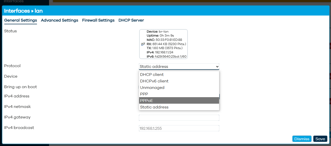Viewport: 331px width, 146px height.
Task: Click the RX statistics line
Action: [x=167, y=44]
